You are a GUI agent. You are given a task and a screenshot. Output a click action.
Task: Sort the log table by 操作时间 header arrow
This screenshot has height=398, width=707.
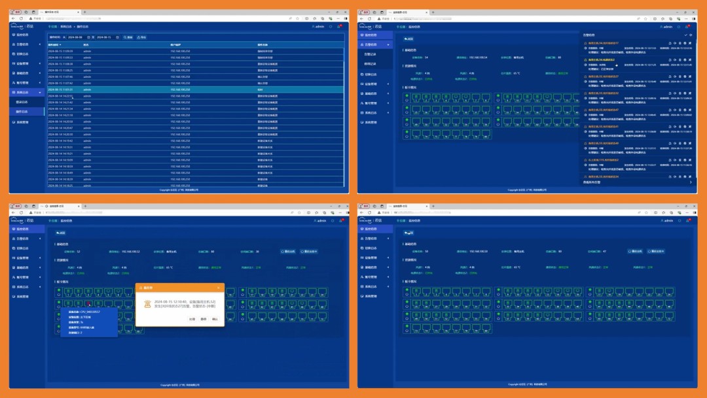pos(60,44)
